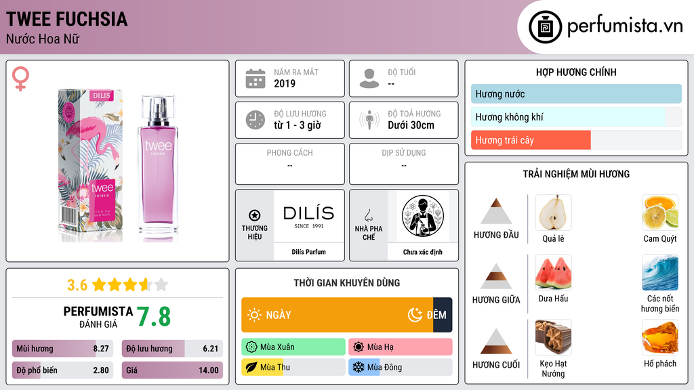
Task: Click the orange Ngày usage bar
Action: [338, 315]
